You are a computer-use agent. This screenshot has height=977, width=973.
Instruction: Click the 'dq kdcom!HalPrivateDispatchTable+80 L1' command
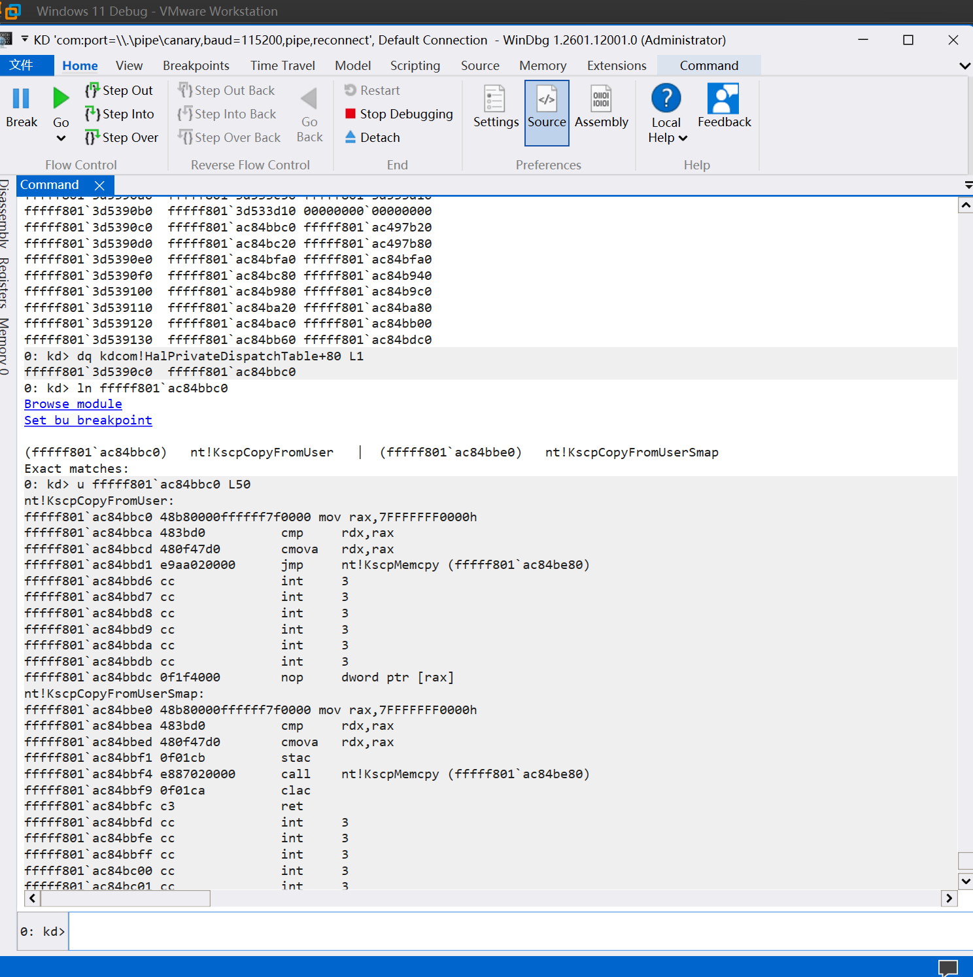tap(220, 356)
